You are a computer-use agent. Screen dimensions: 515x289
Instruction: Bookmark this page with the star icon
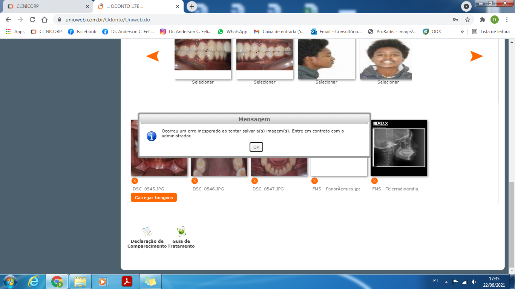pos(467,20)
